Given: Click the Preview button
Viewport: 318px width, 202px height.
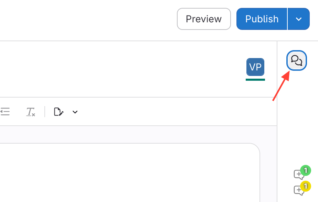Looking at the screenshot, I should pyautogui.click(x=204, y=19).
